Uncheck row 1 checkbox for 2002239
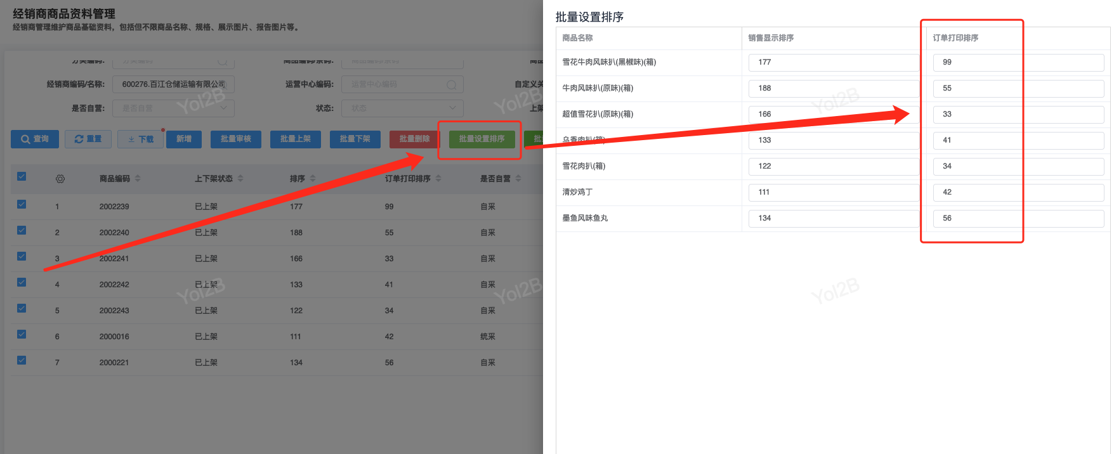The width and height of the screenshot is (1114, 454). tap(22, 204)
